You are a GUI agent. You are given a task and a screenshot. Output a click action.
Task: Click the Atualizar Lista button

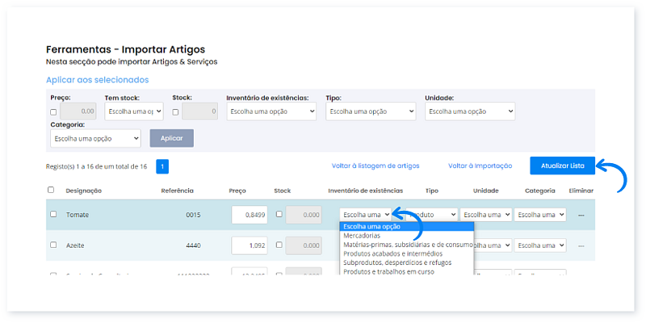pyautogui.click(x=562, y=166)
